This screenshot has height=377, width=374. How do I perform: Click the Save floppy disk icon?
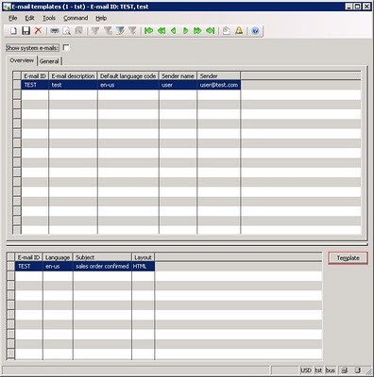tap(25, 31)
